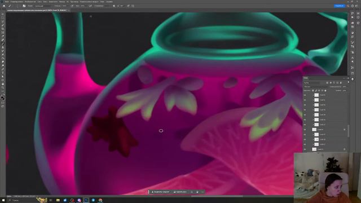Select the Pen tool
The height and width of the screenshot is (203, 361).
click(3, 69)
